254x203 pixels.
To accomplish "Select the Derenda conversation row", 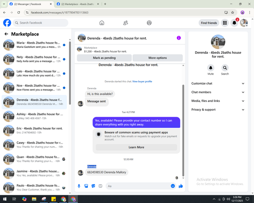I will coord(34,102).
